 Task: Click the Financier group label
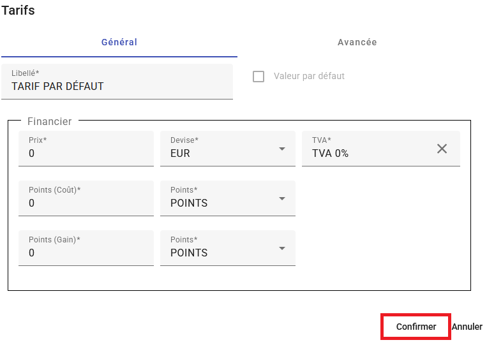pyautogui.click(x=50, y=121)
